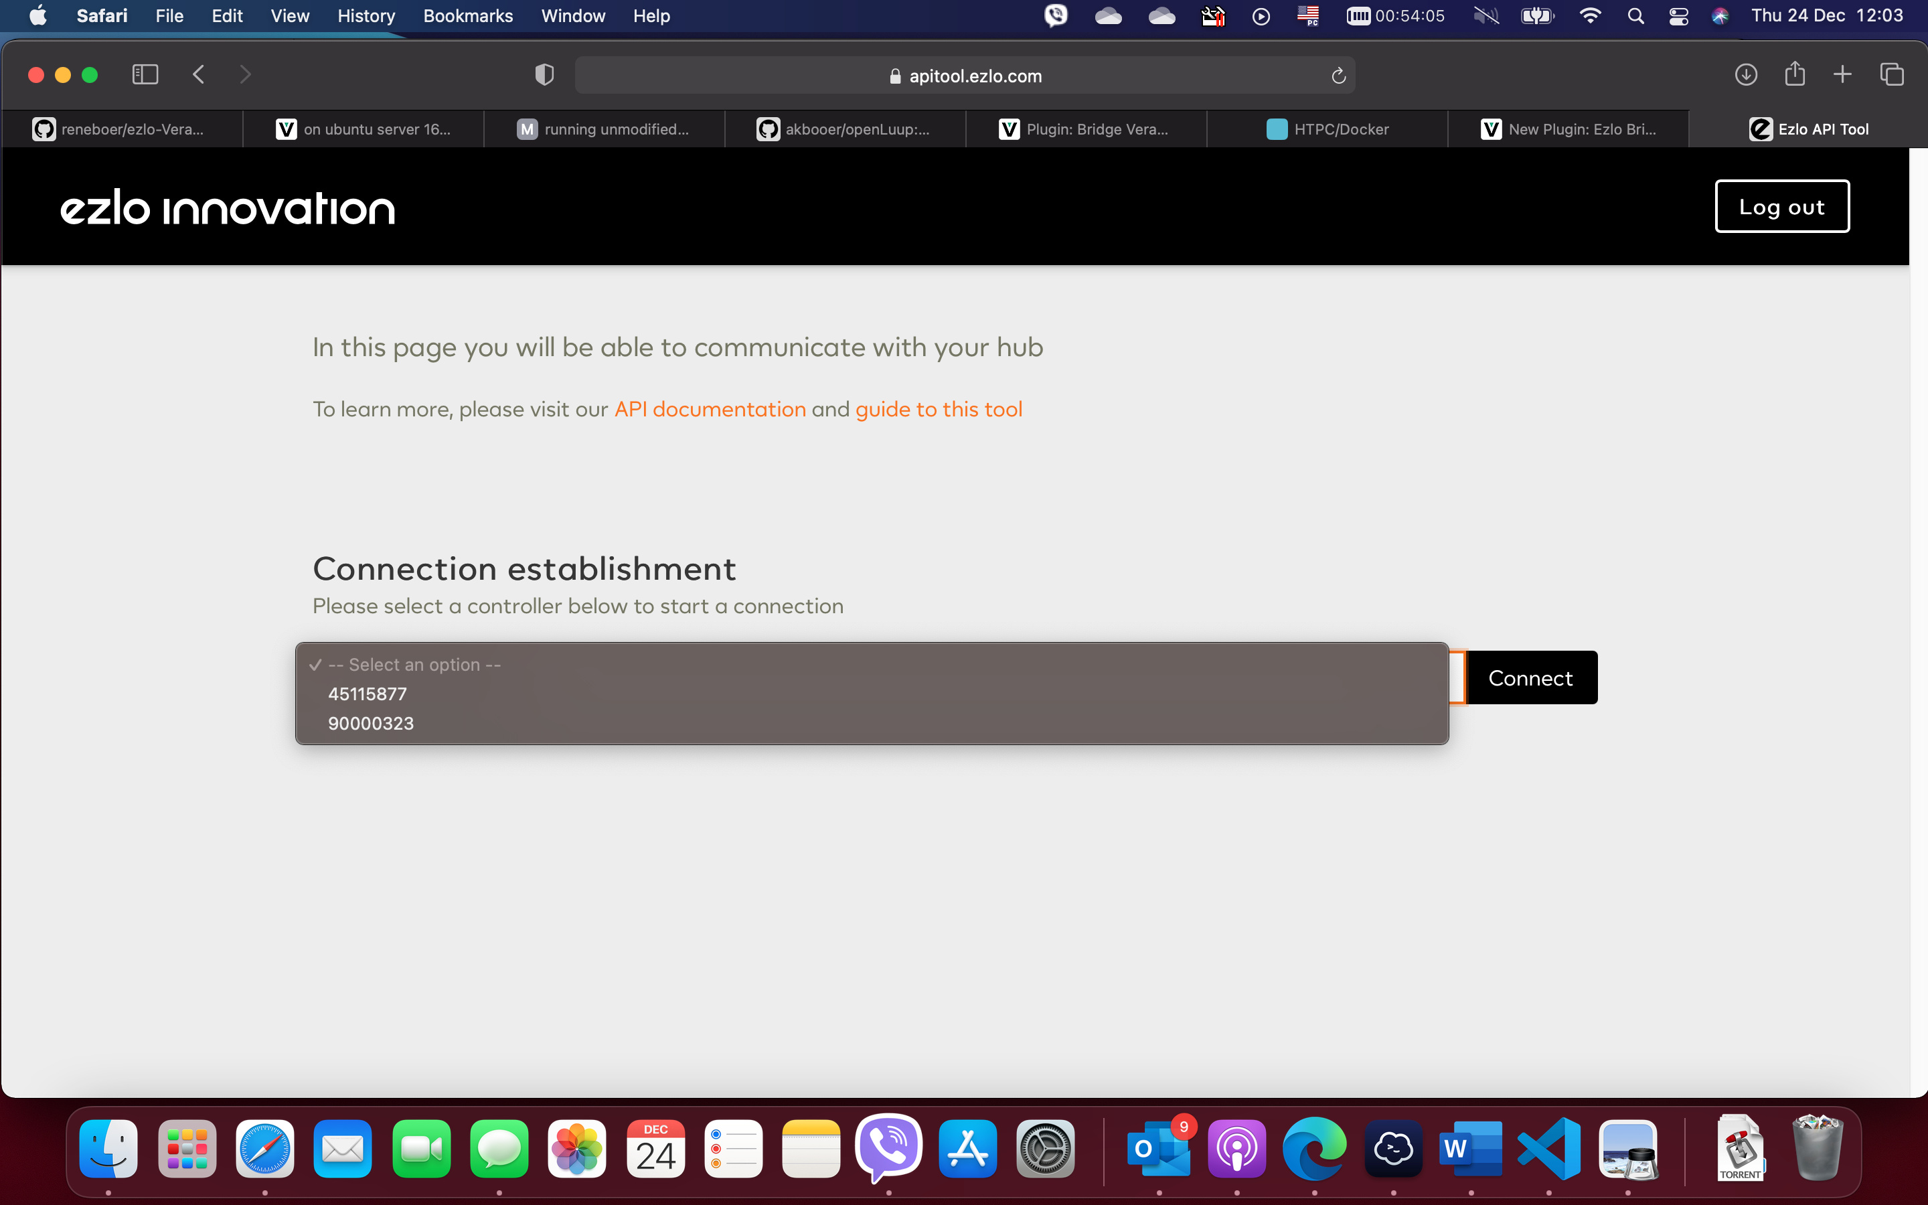Viewport: 1928px width, 1205px height.
Task: Select controller 45115877 from the dropdown
Action: point(368,694)
